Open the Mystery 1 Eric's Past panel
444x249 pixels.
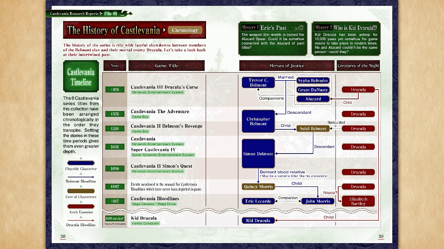point(273,39)
